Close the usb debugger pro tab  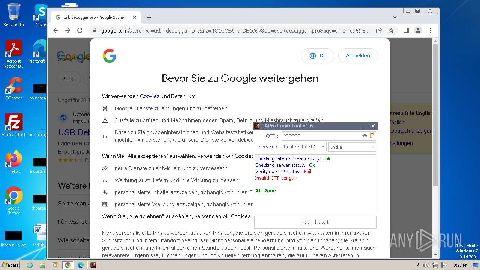135,17
